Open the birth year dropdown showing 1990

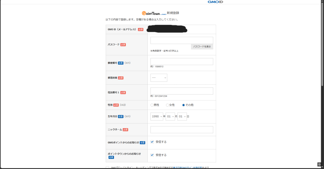157,117
